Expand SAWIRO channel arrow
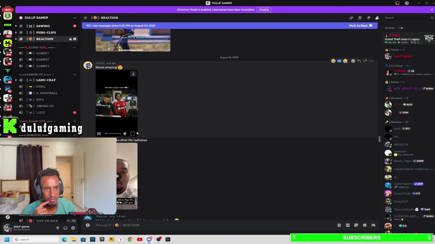435x244 pixels. click(16, 26)
